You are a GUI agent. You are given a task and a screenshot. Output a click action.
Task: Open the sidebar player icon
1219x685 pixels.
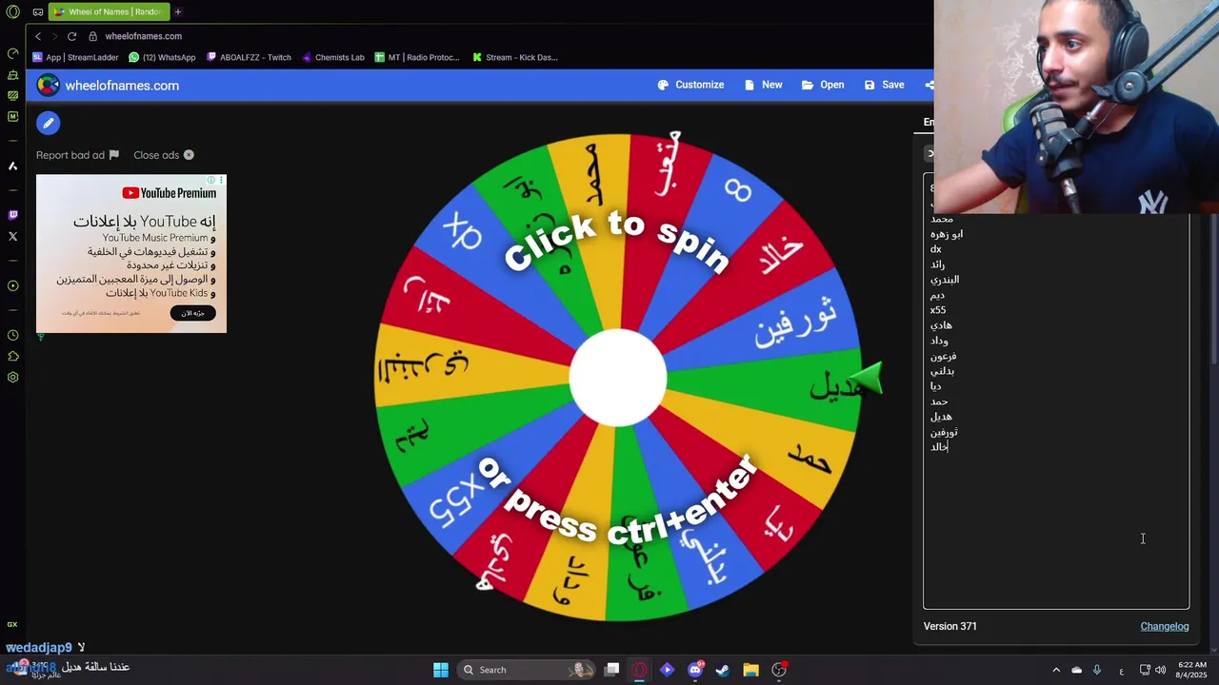click(12, 285)
